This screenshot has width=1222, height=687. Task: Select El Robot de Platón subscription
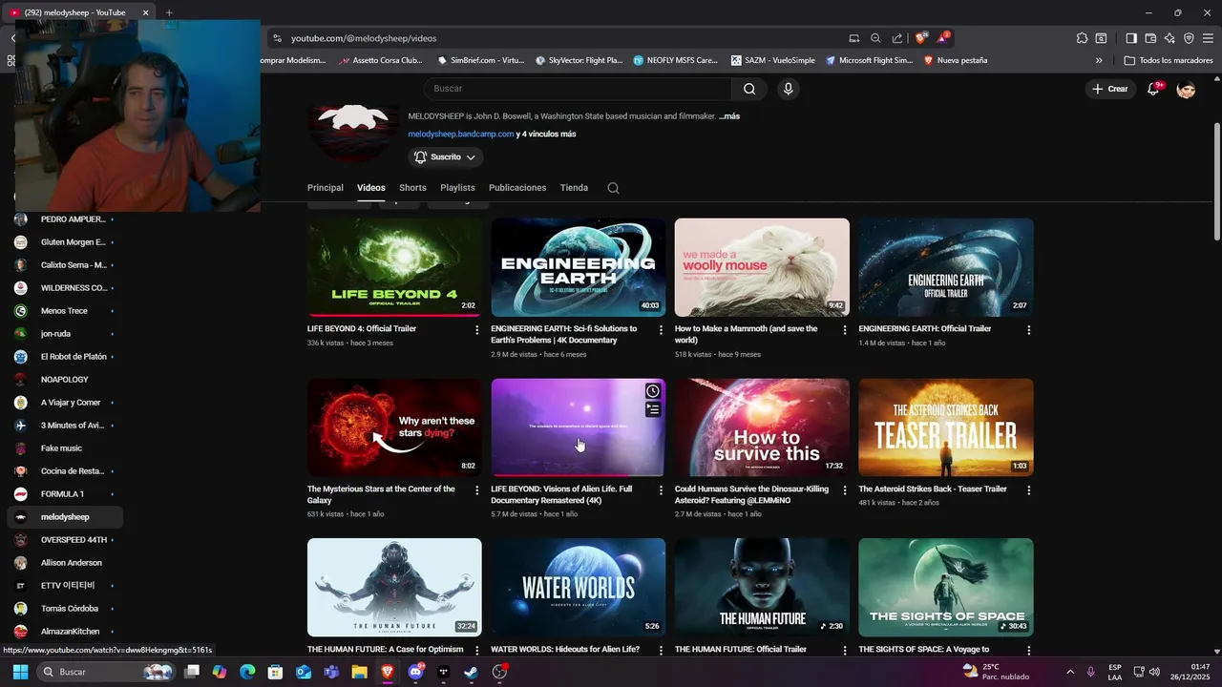click(x=64, y=357)
